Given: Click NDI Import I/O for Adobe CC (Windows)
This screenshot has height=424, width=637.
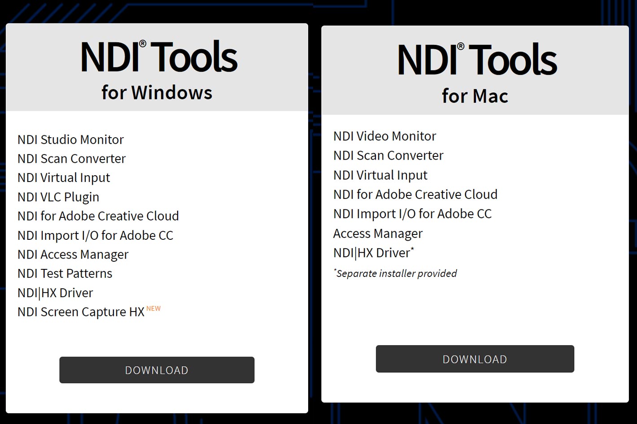Looking at the screenshot, I should click(x=95, y=235).
